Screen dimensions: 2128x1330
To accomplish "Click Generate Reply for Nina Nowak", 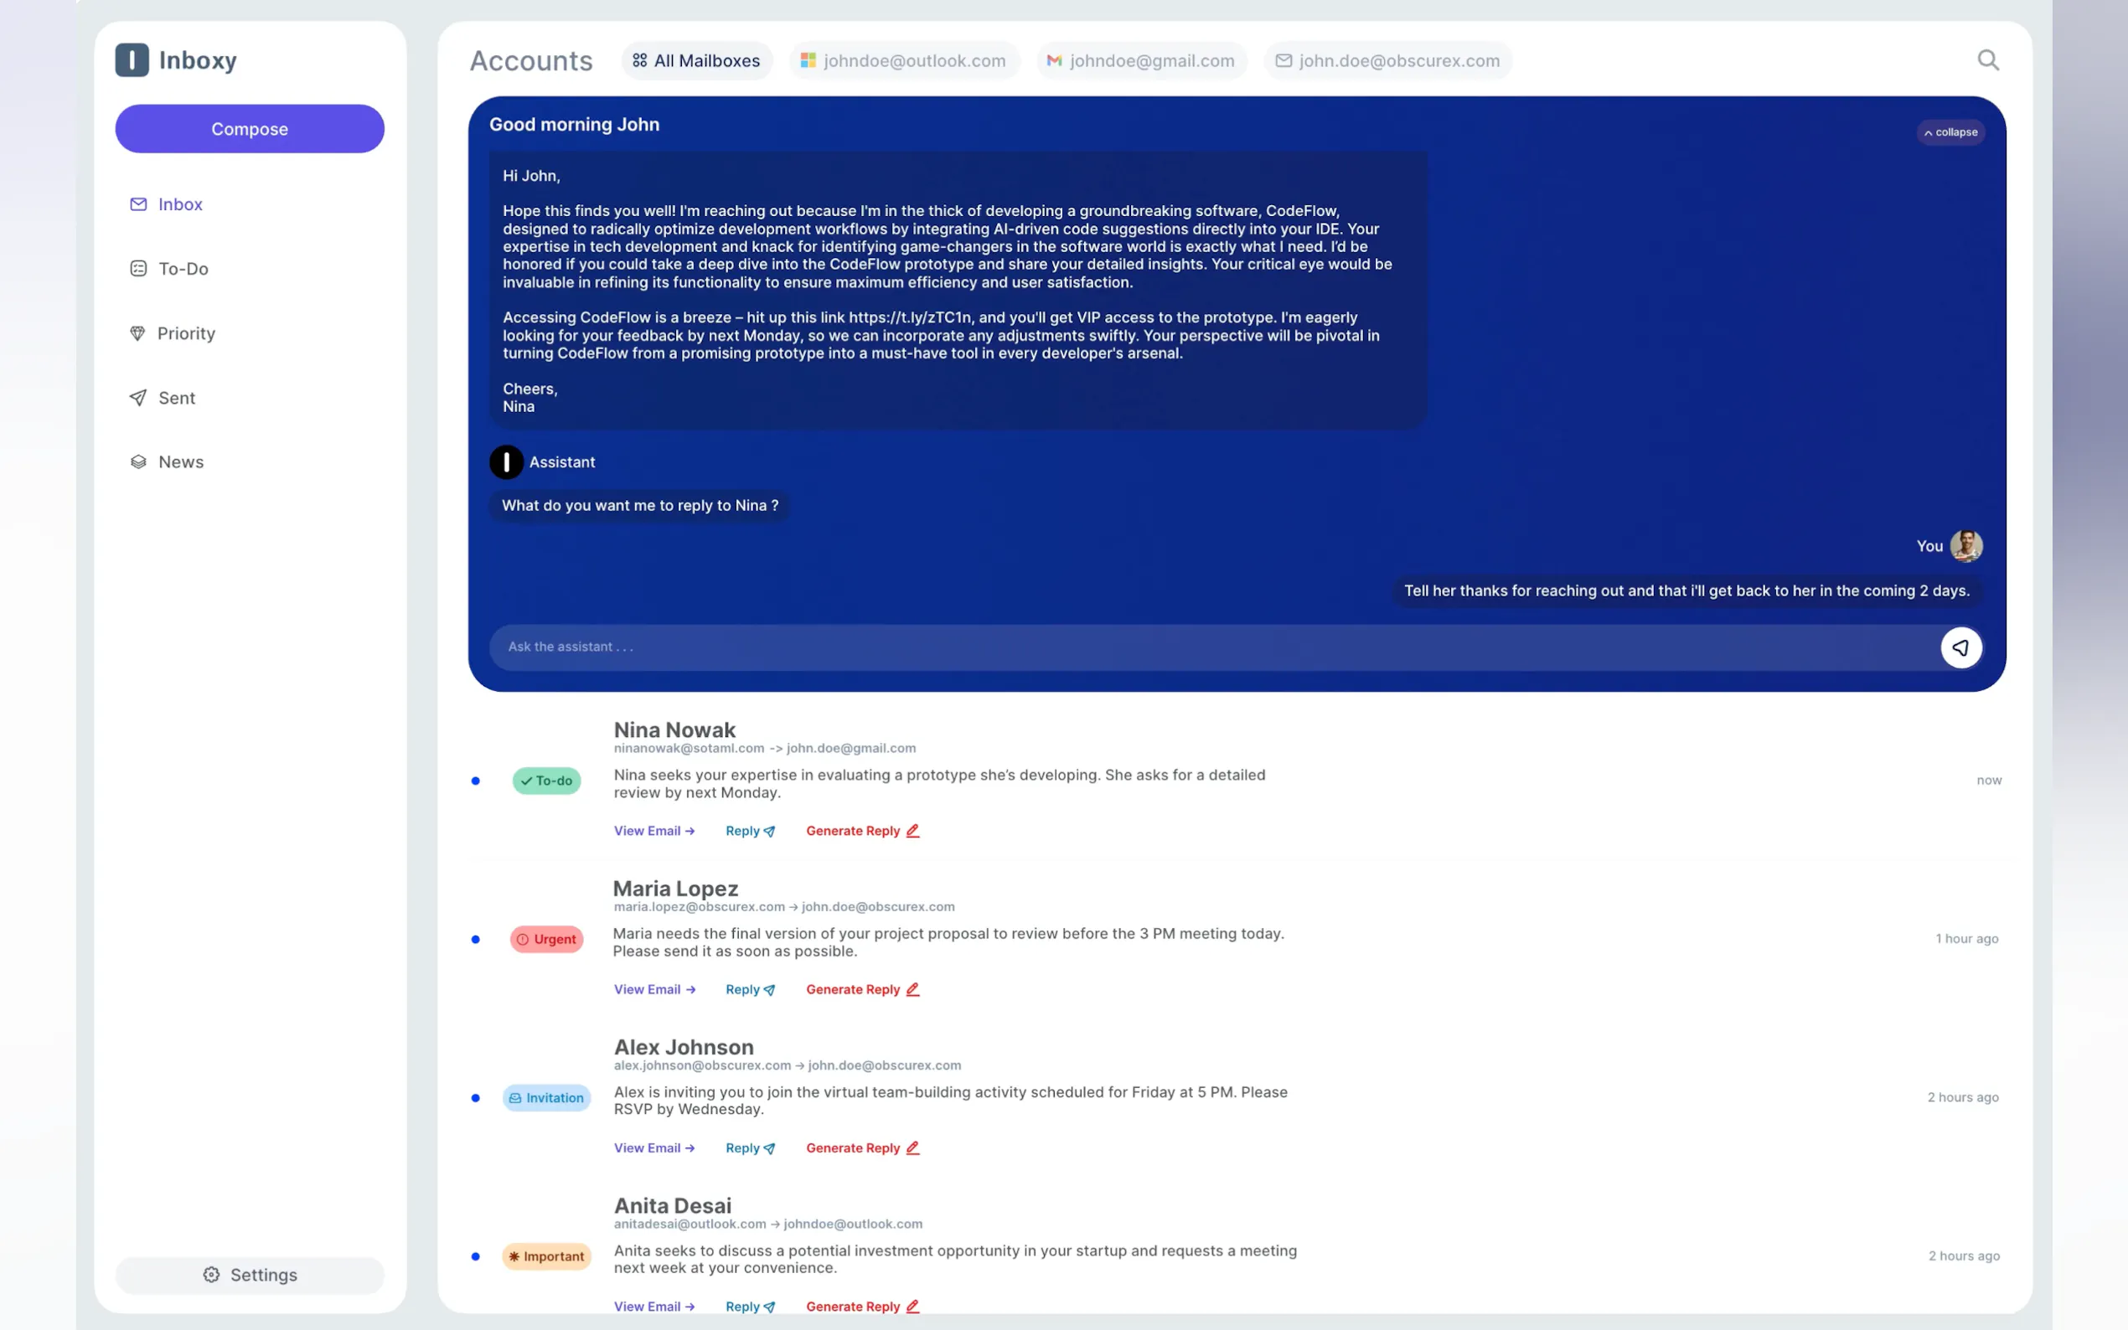I will click(862, 830).
